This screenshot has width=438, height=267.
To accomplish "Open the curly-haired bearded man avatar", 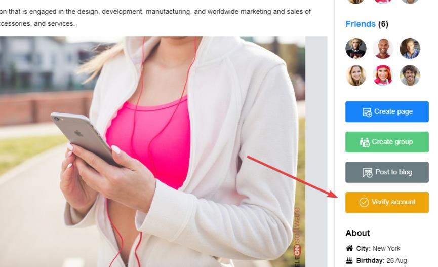I will point(410,75).
